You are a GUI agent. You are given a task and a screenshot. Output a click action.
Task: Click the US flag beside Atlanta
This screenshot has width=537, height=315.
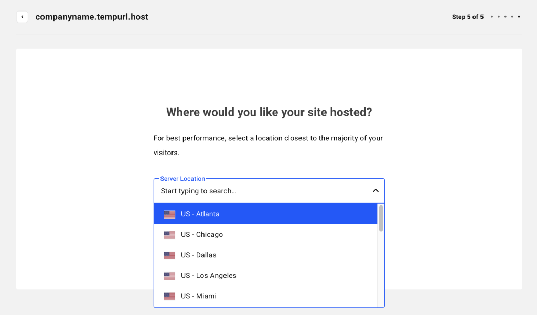(x=169, y=214)
